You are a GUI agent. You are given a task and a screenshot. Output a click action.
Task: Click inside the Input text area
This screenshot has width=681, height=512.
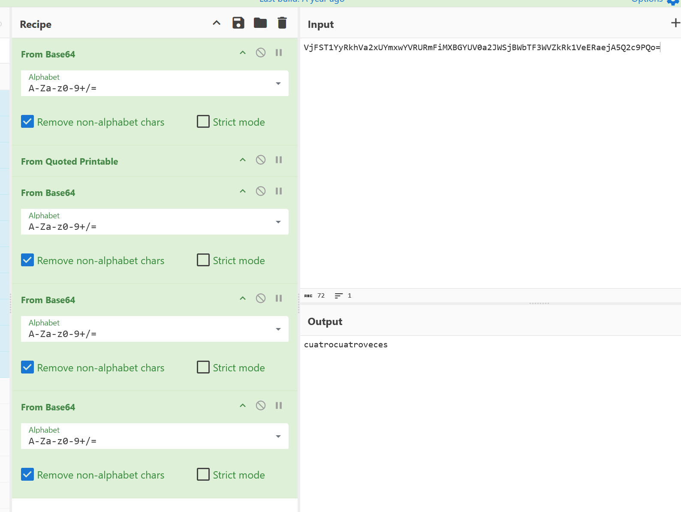tap(489, 163)
